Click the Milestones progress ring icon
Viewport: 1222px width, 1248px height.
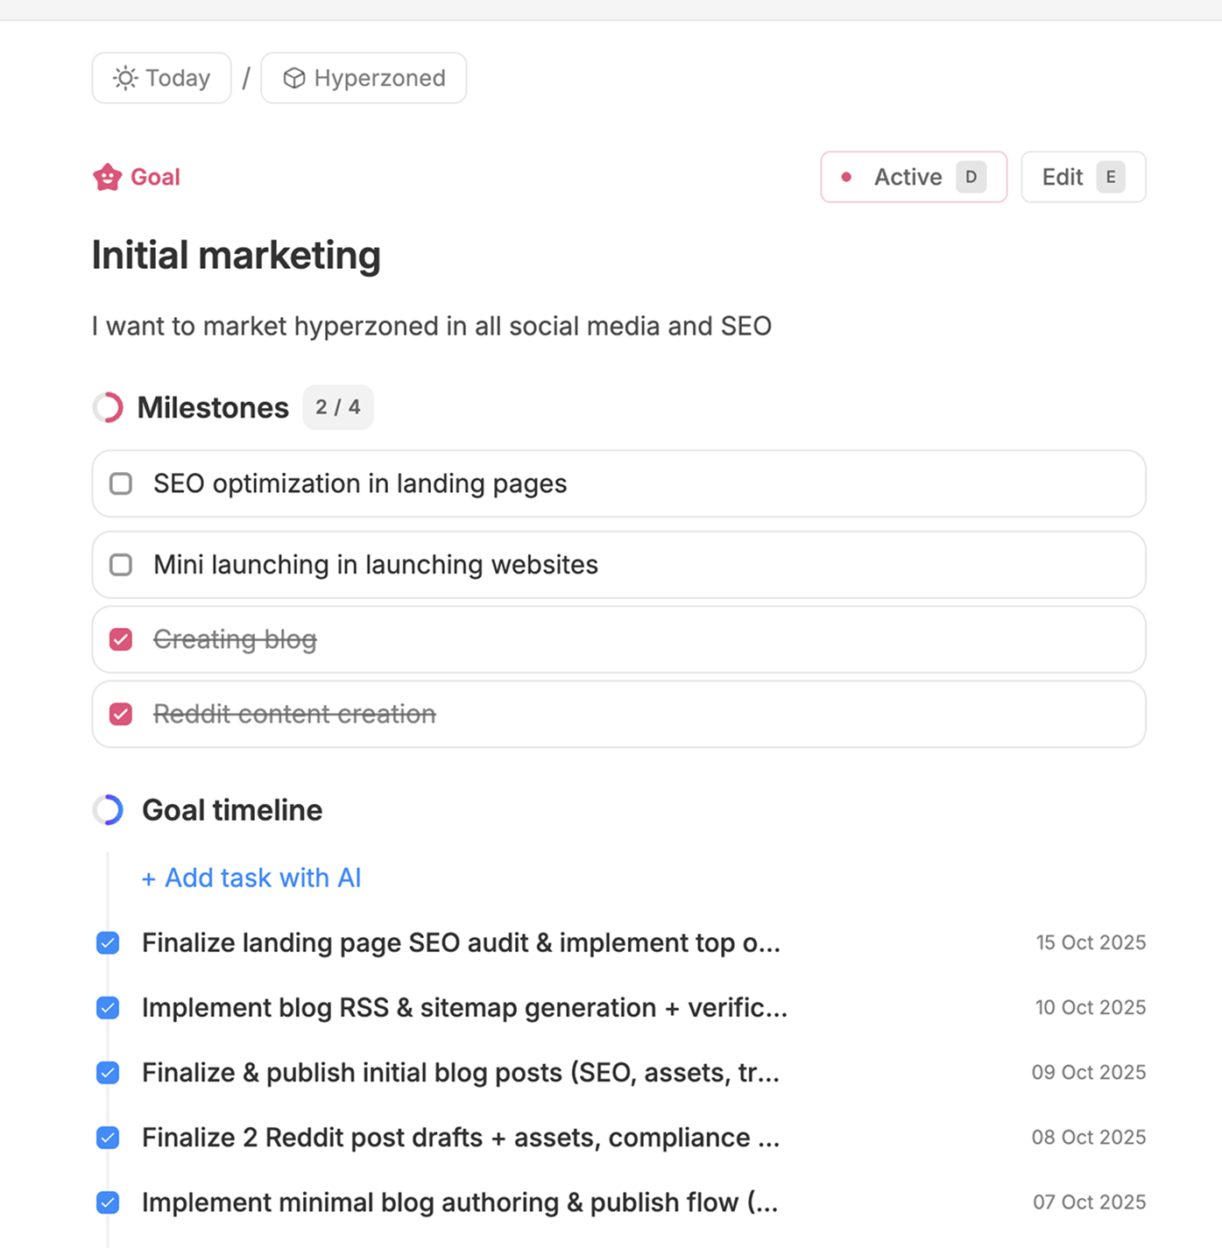[108, 407]
